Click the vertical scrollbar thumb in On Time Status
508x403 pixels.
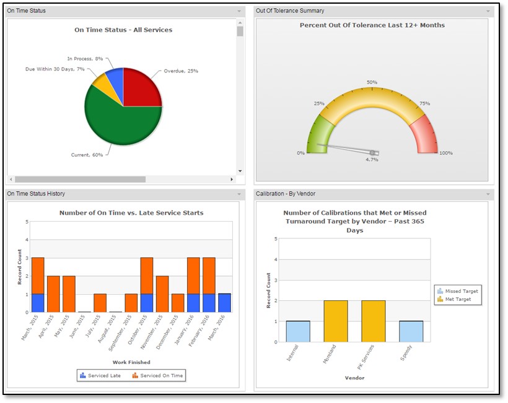pyautogui.click(x=240, y=32)
